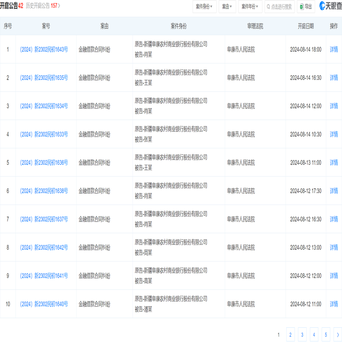
Task: Click the 开庭日期 column header
Action: [x=306, y=26]
